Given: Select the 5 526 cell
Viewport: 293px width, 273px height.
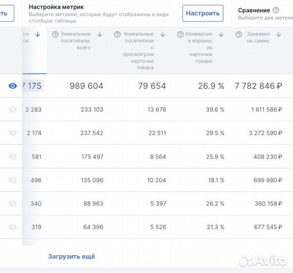Looking at the screenshot, I should tap(158, 227).
